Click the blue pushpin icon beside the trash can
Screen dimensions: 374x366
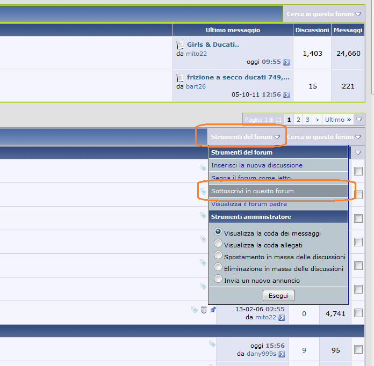[x=213, y=310]
